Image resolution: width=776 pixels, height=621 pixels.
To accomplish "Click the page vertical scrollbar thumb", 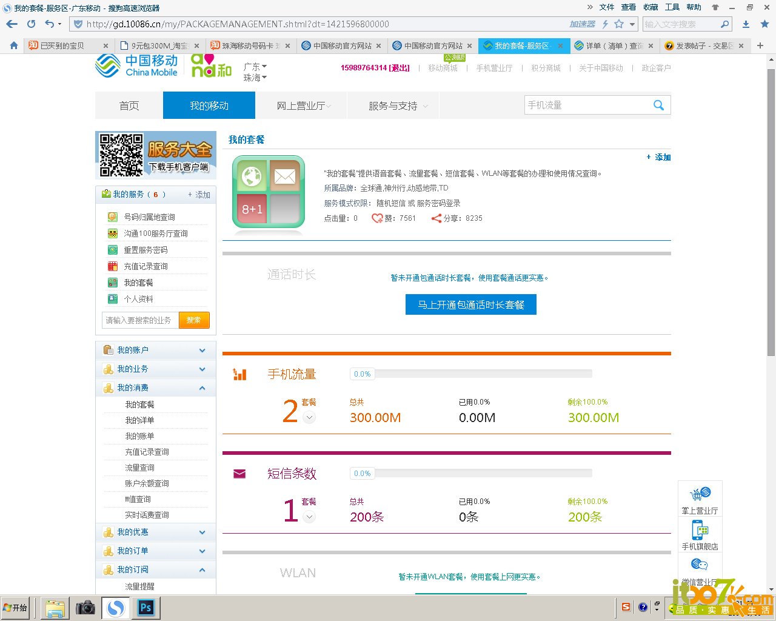I will pyautogui.click(x=771, y=212).
